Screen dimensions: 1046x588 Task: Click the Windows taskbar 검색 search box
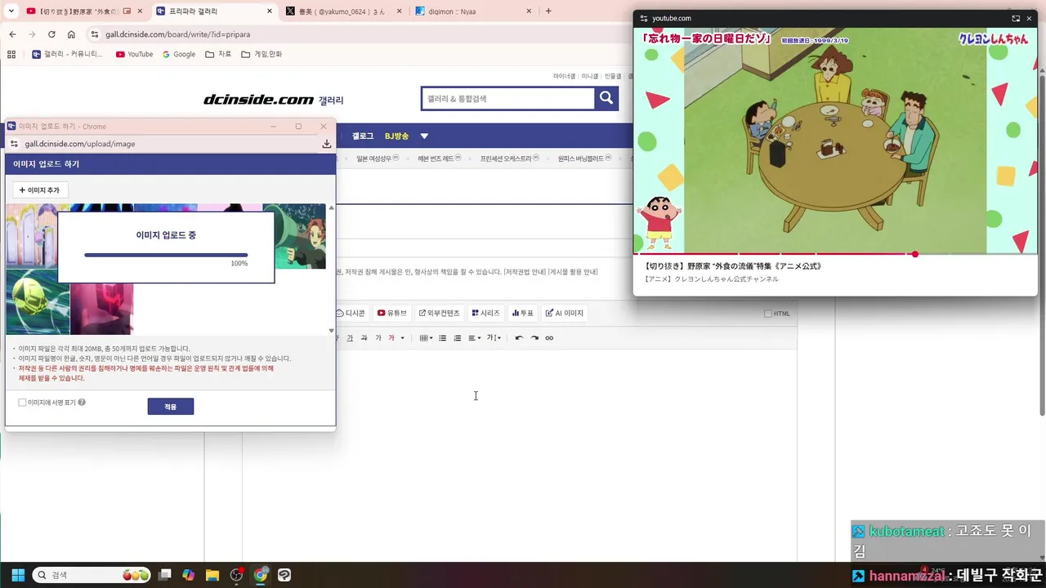tap(92, 575)
